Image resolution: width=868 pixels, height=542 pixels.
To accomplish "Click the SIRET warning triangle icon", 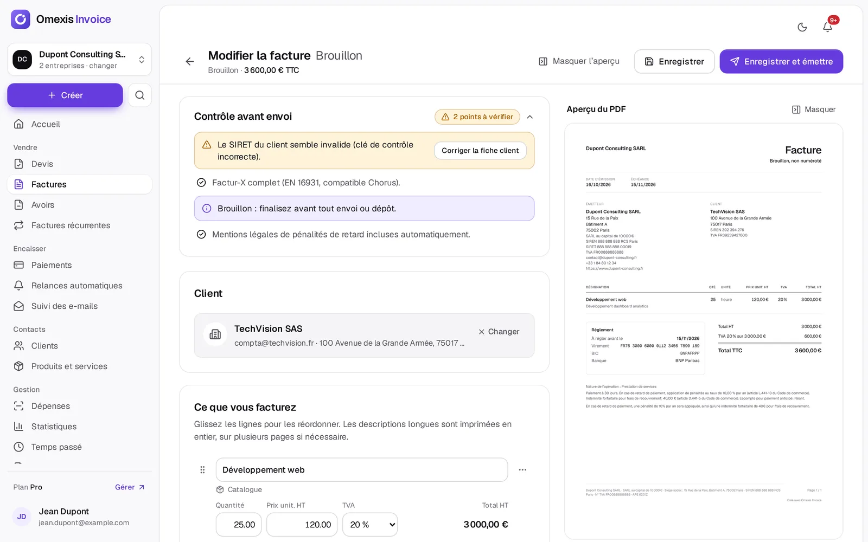I will (207, 145).
